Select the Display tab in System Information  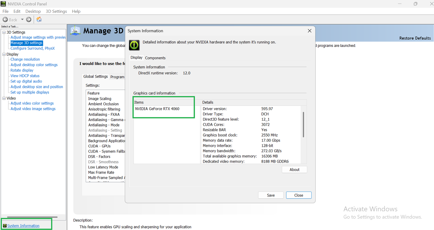(136, 57)
